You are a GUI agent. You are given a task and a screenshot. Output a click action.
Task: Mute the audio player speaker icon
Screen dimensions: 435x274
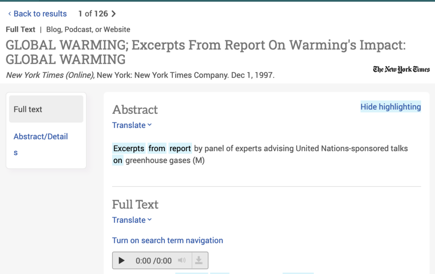[181, 260]
